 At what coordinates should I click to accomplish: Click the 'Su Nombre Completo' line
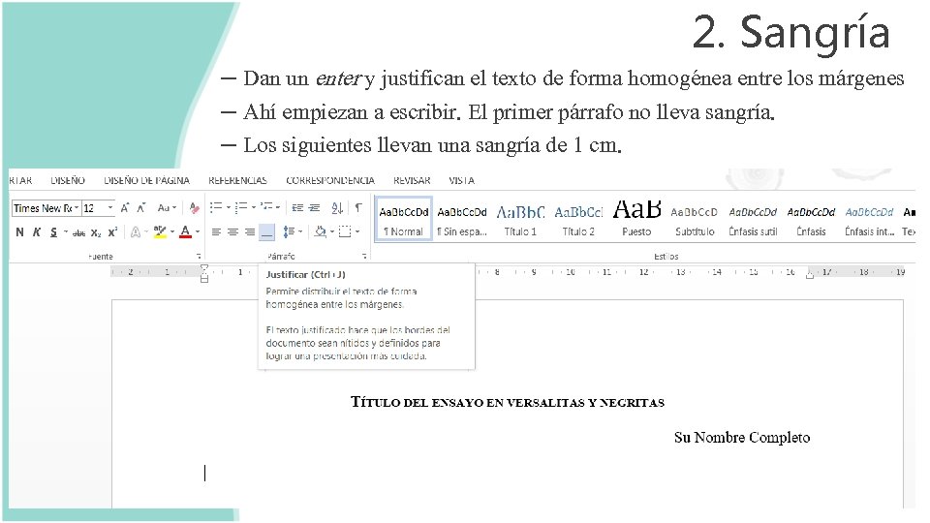(742, 438)
